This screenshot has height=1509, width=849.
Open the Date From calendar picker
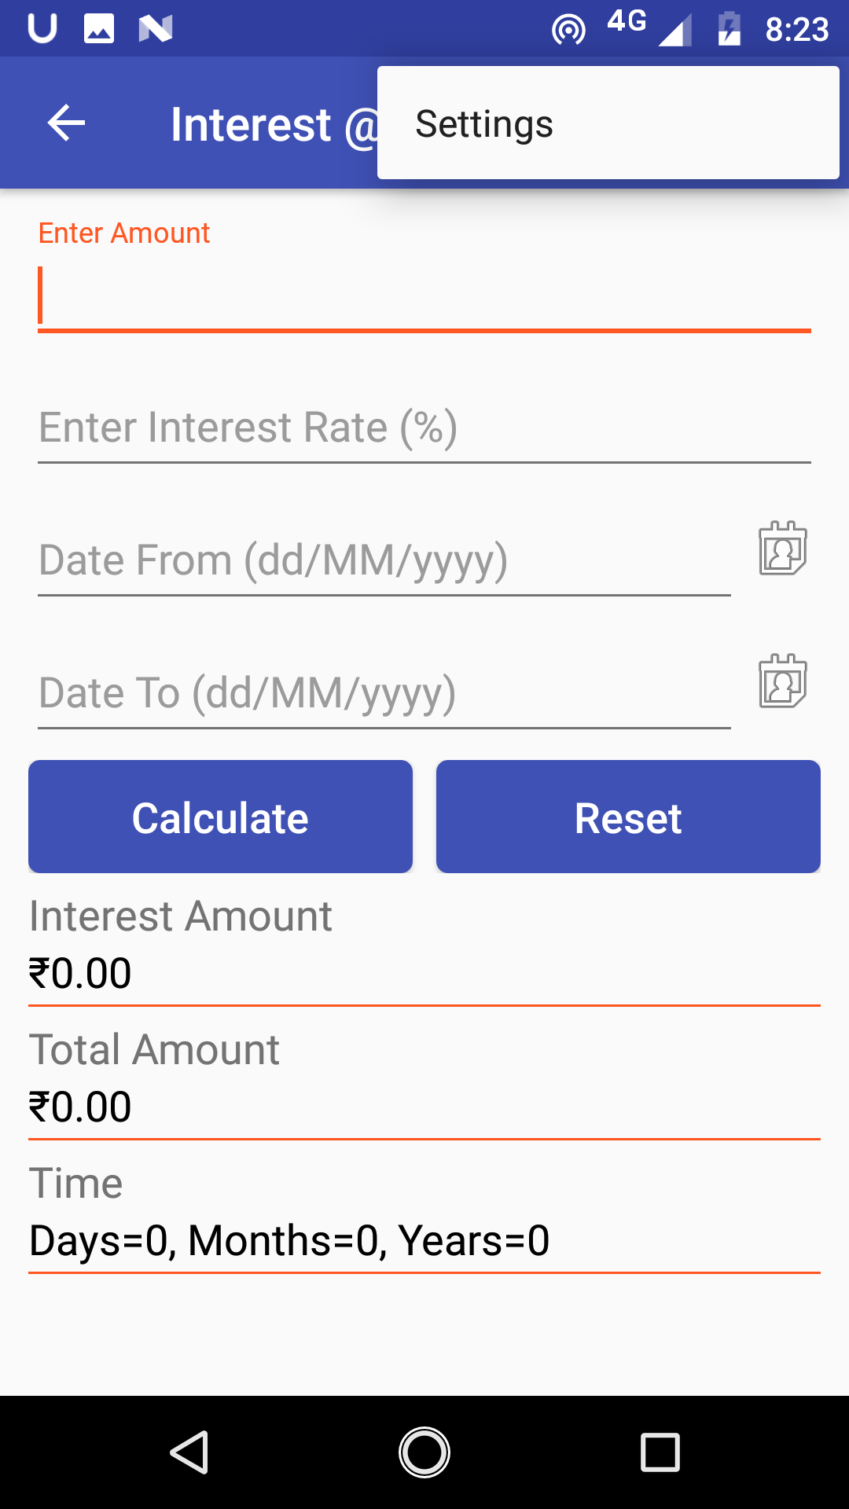click(x=782, y=549)
